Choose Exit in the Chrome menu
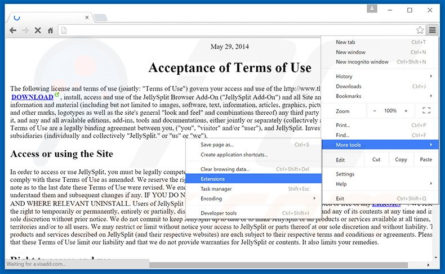445x274 pixels. tap(380, 199)
